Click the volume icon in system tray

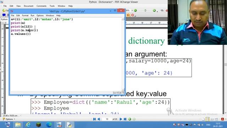[203, 125]
